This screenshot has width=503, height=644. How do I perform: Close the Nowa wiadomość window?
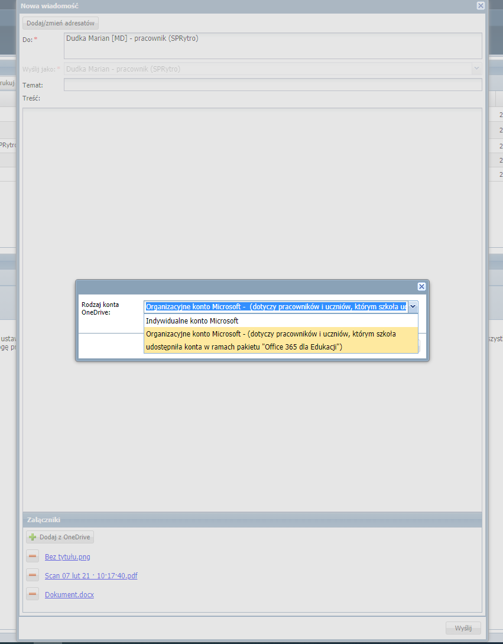(x=481, y=5)
